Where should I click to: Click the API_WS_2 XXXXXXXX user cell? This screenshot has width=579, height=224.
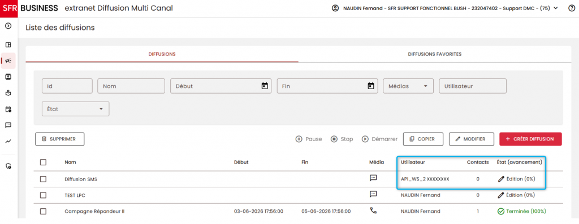click(x=425, y=179)
